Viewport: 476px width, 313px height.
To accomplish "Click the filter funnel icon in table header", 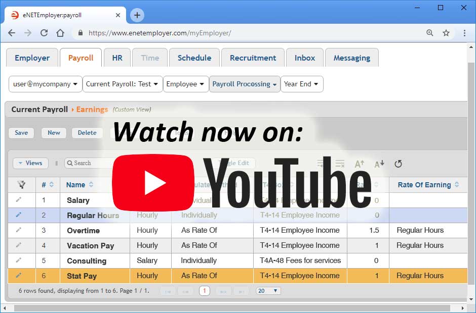I will [21, 185].
